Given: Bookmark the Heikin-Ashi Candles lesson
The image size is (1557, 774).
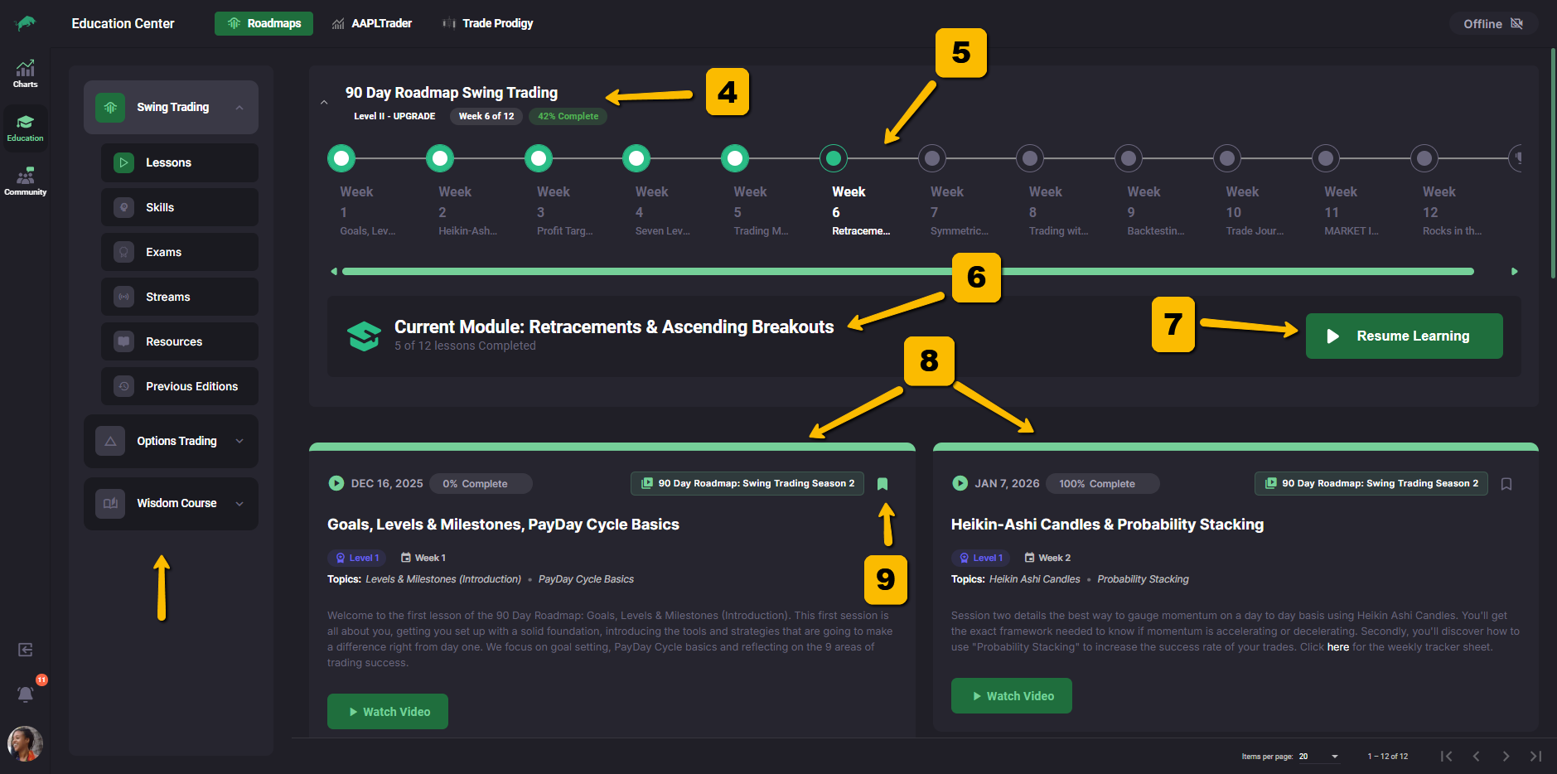Looking at the screenshot, I should click(1506, 484).
